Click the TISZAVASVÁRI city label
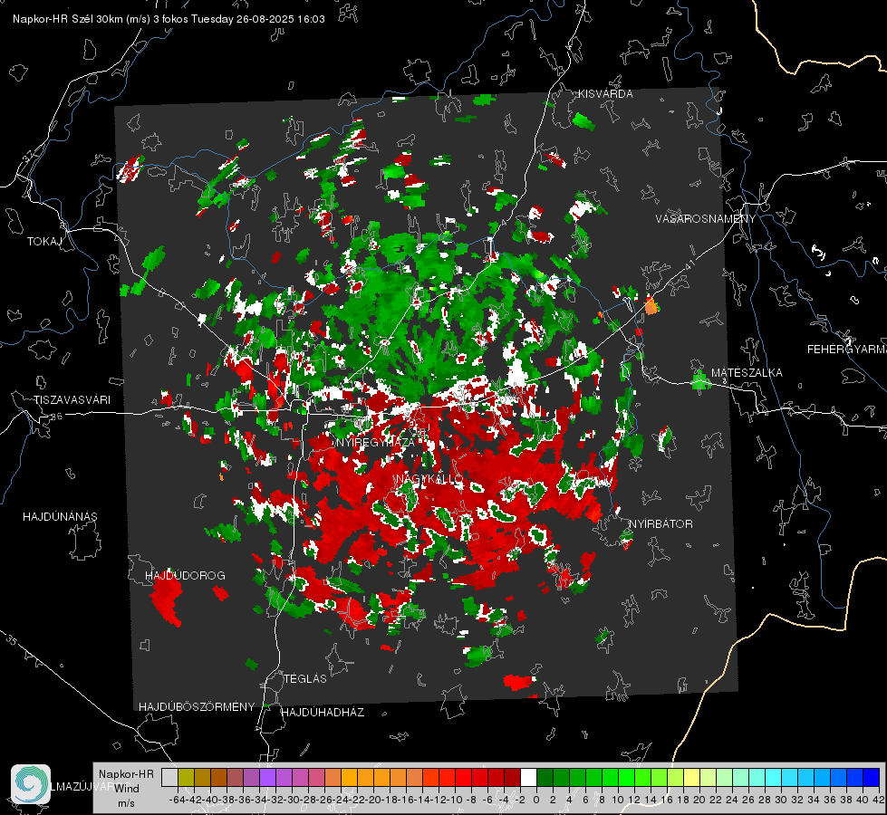Viewport: 887px width, 815px height. [72, 400]
